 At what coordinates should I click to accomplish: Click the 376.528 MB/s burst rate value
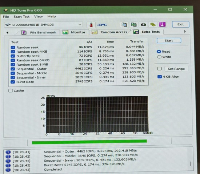pos(133,81)
